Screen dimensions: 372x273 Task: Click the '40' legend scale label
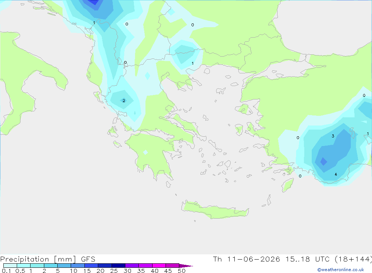coord(155,271)
